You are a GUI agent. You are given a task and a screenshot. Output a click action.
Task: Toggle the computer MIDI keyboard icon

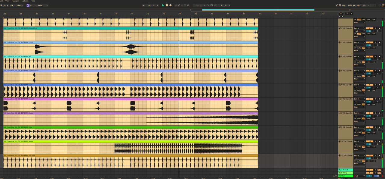tap(340, 5)
